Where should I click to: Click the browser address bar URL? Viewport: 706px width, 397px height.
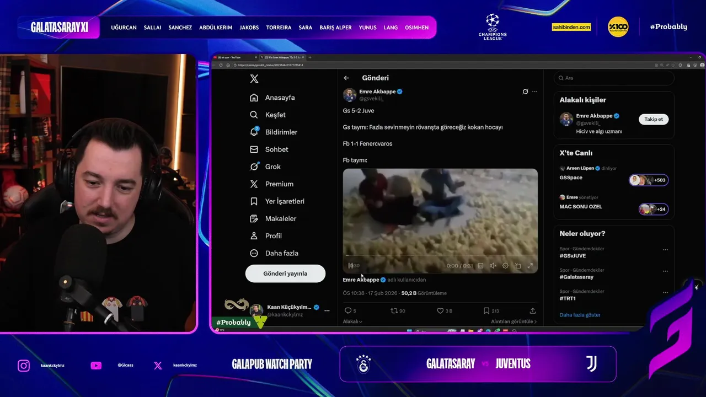[x=270, y=65]
